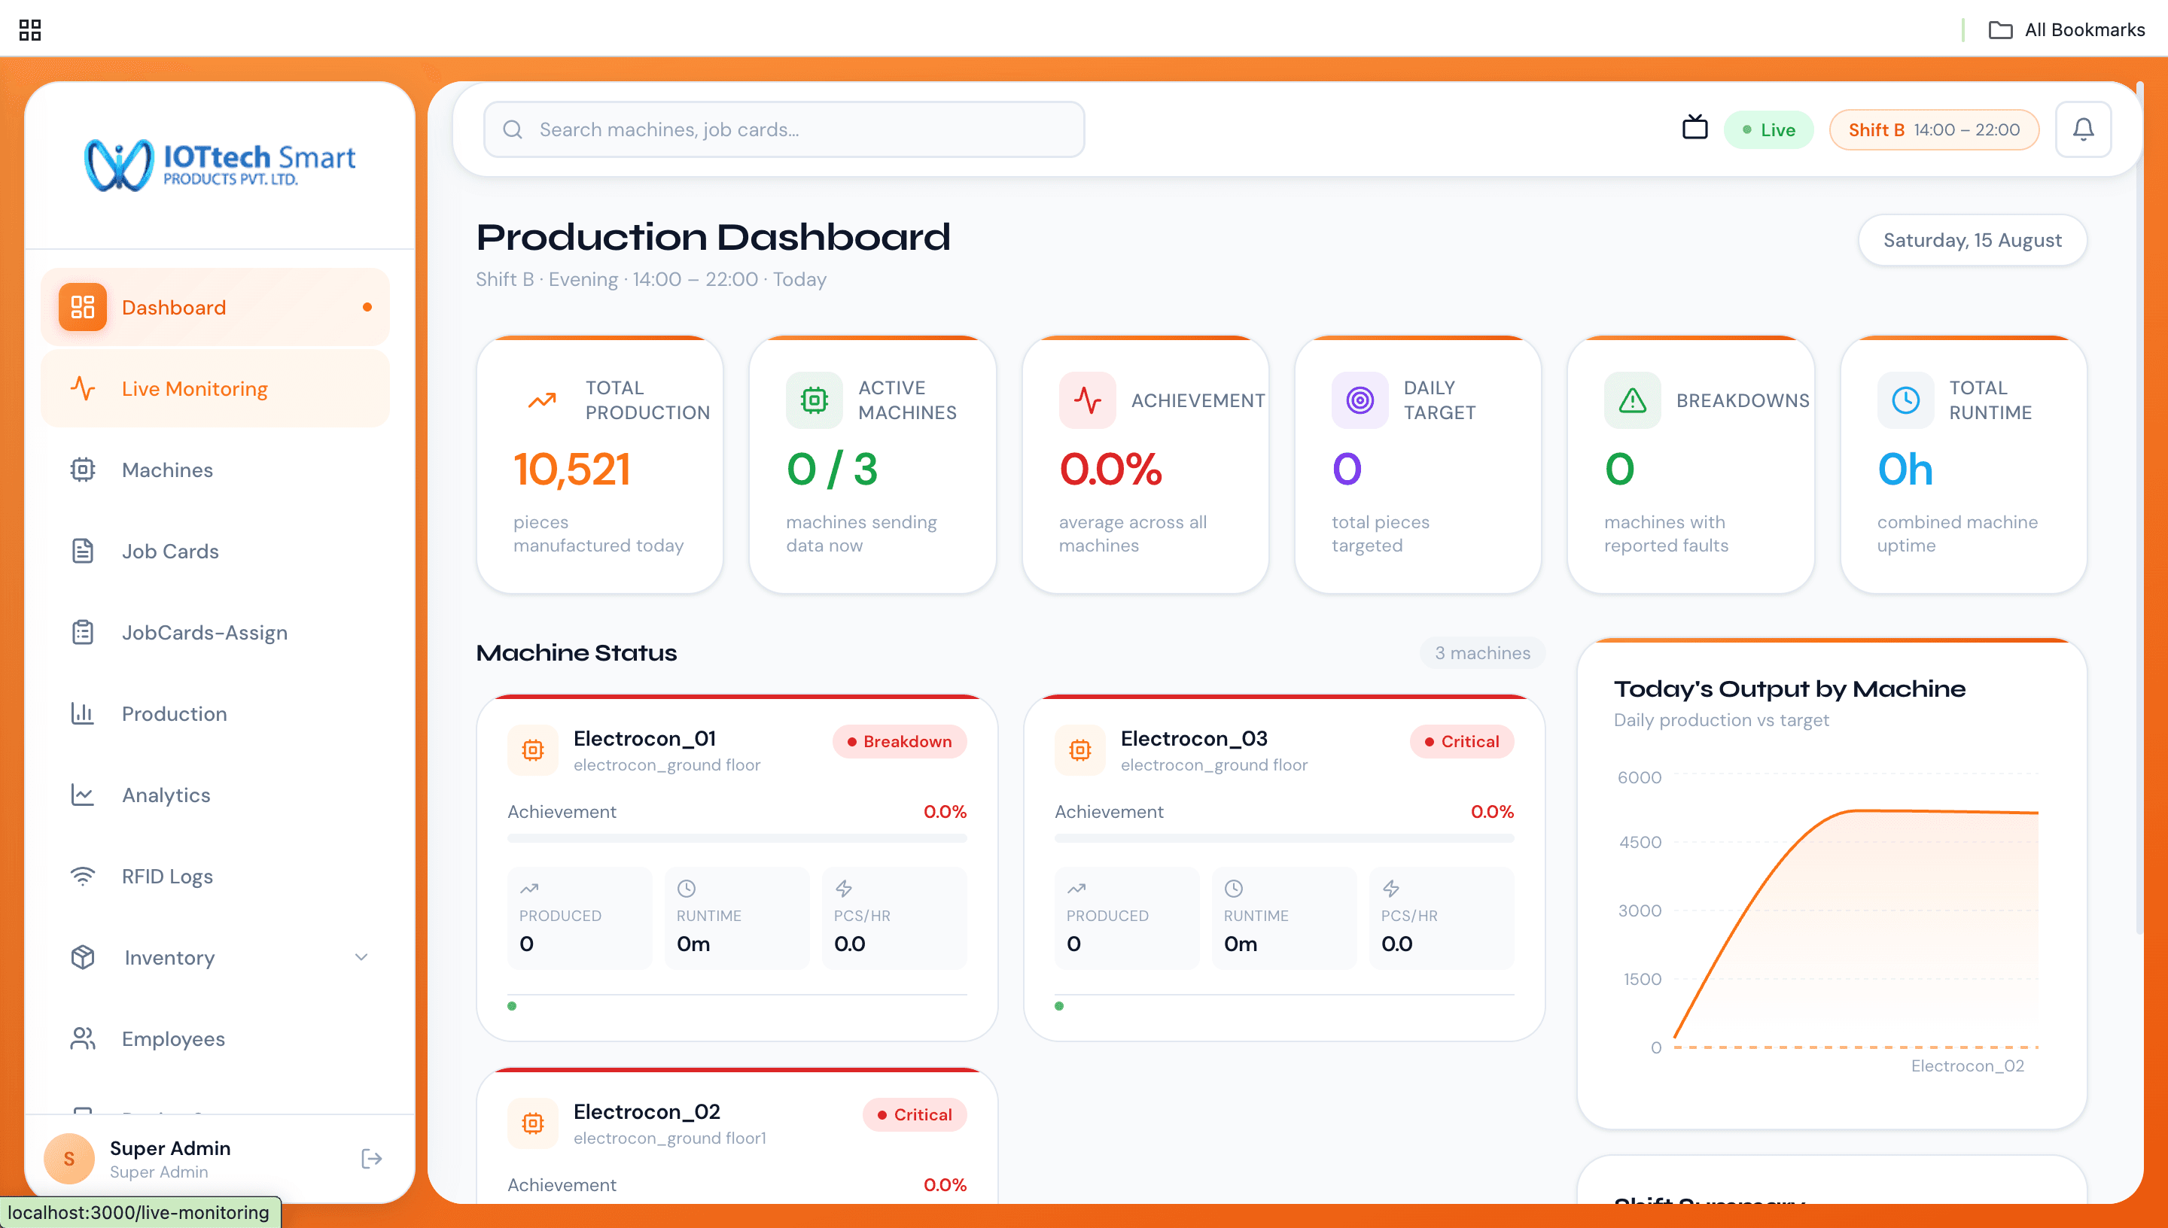
Task: Click Electrocon_01 achievement progress bar
Action: (736, 838)
